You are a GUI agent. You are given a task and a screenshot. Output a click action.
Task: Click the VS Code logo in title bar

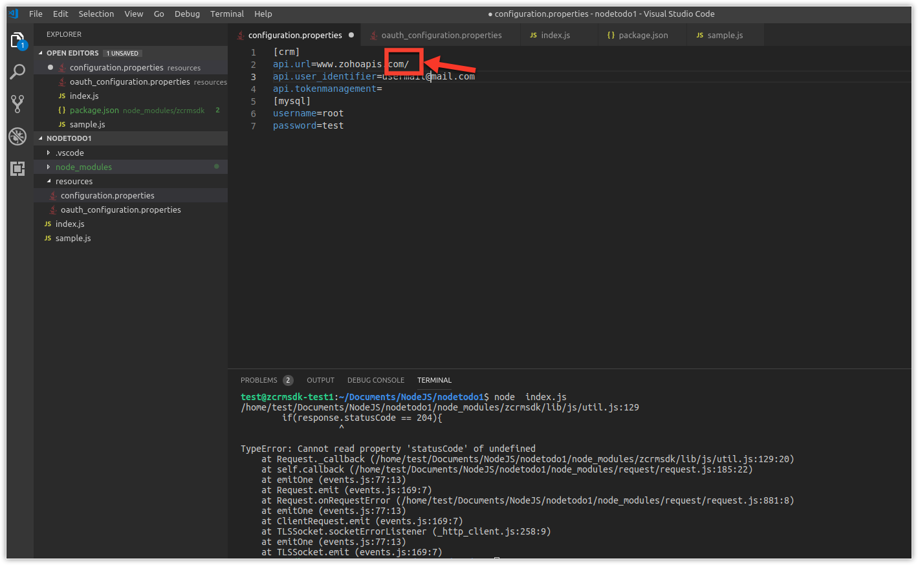14,14
